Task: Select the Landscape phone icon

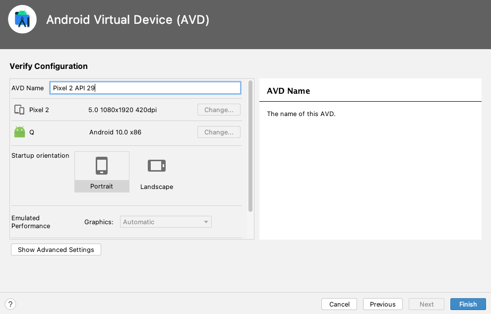Action: click(157, 166)
